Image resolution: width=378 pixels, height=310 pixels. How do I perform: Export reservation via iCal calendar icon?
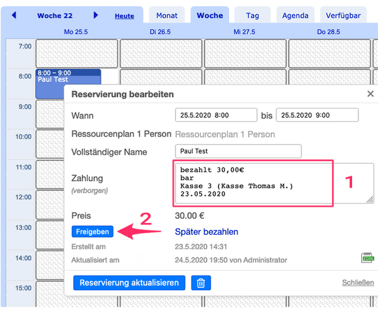coord(367,258)
